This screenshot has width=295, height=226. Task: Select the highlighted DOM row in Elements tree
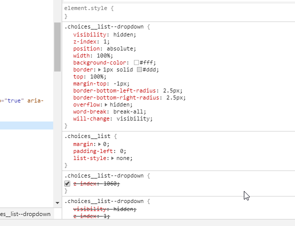pos(27,125)
